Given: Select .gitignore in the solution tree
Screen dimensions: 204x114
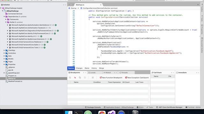Looking at the screenshot, I should (11, 67).
